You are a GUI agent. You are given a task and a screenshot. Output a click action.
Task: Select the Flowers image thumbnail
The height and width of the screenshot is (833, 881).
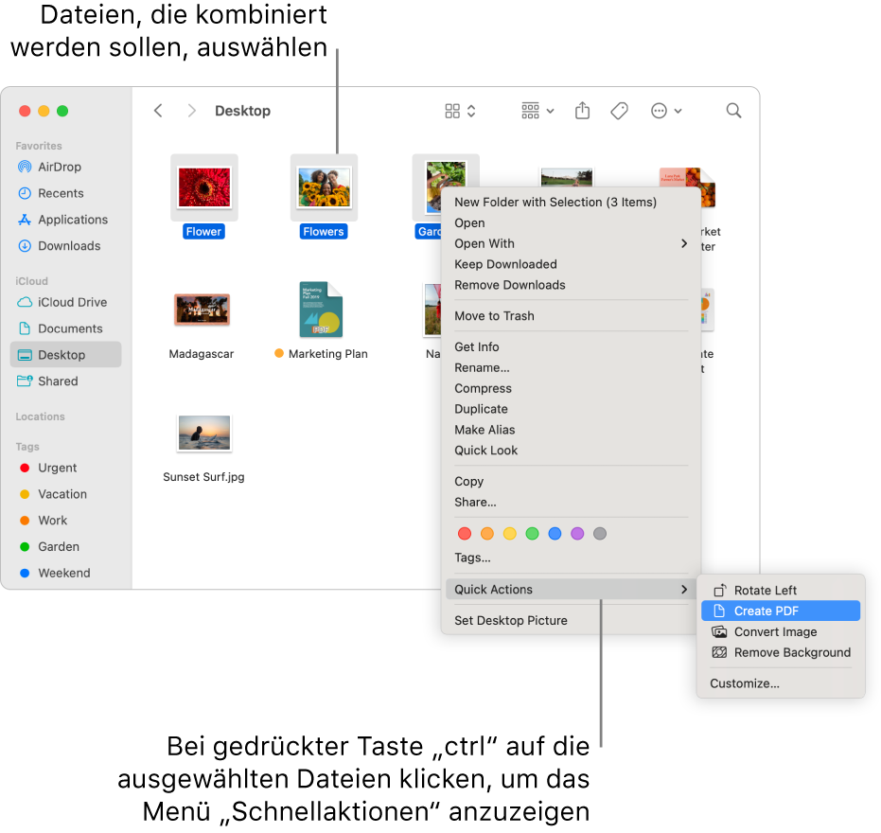(x=325, y=187)
